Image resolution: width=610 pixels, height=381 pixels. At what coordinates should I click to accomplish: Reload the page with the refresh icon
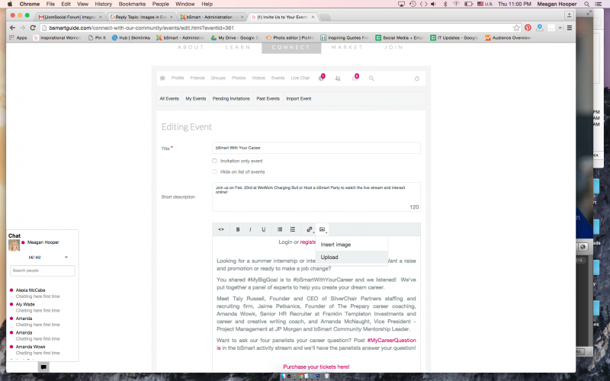pyautogui.click(x=33, y=27)
